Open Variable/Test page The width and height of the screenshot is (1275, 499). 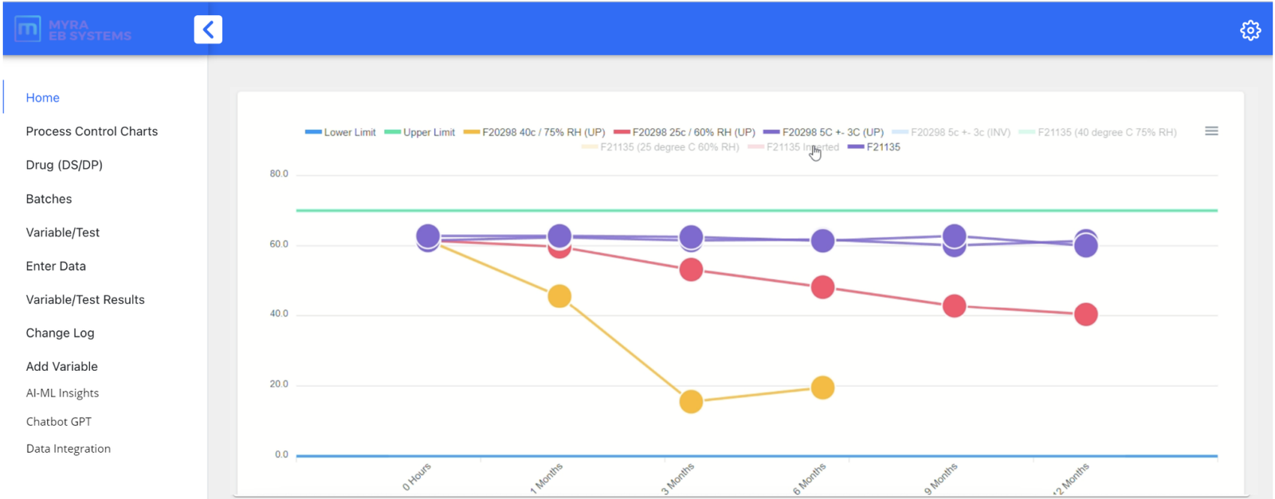click(63, 232)
